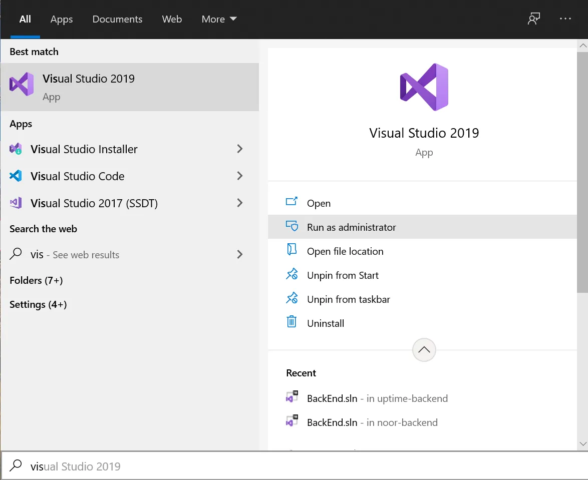The width and height of the screenshot is (588, 480).
Task: Click the Visual Studio Code icon
Action: [x=16, y=176]
